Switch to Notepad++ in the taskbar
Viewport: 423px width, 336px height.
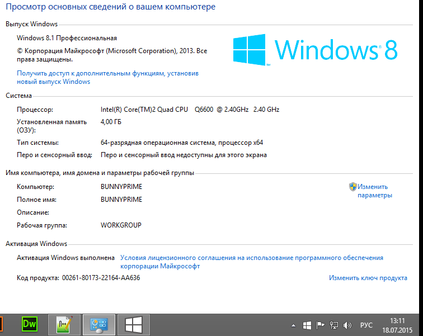[x=65, y=324]
